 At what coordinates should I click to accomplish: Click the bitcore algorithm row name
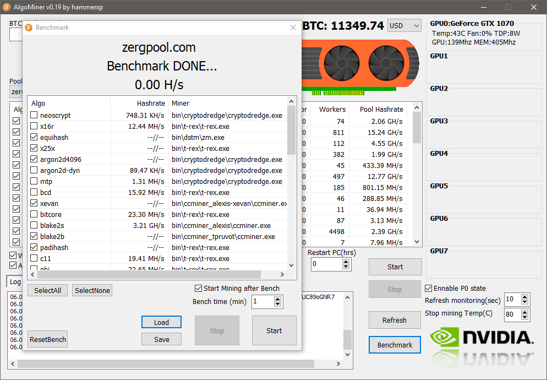pyautogui.click(x=51, y=214)
